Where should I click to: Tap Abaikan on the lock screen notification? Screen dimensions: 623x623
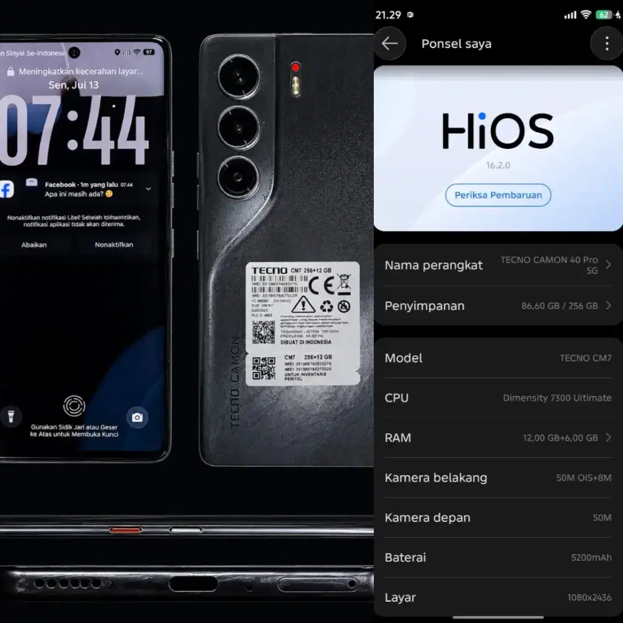34,245
